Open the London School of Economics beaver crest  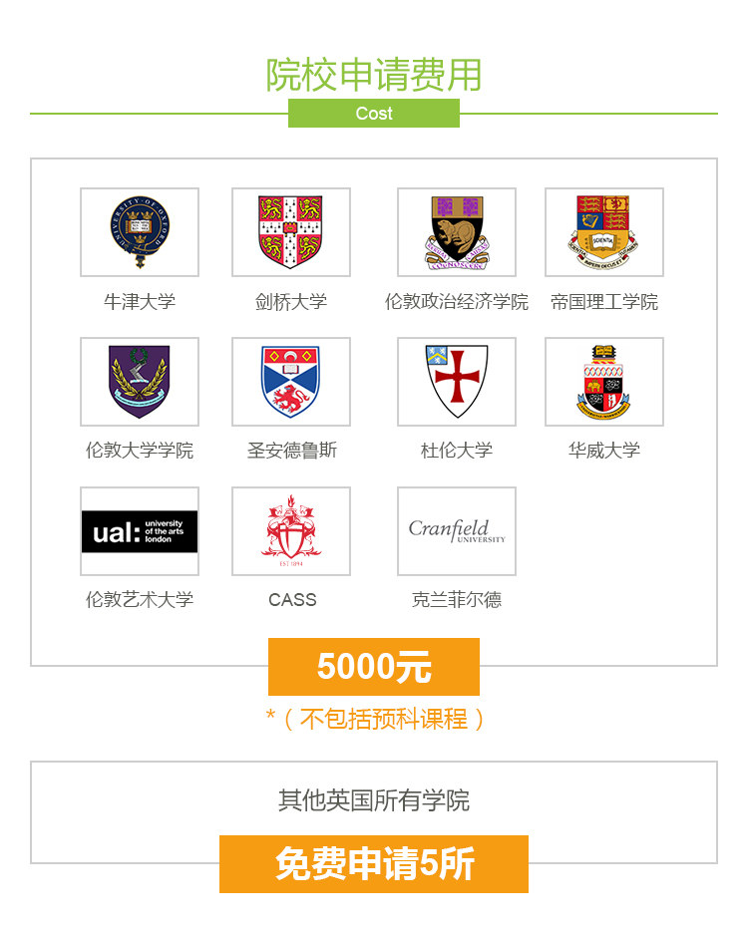pyautogui.click(x=457, y=232)
